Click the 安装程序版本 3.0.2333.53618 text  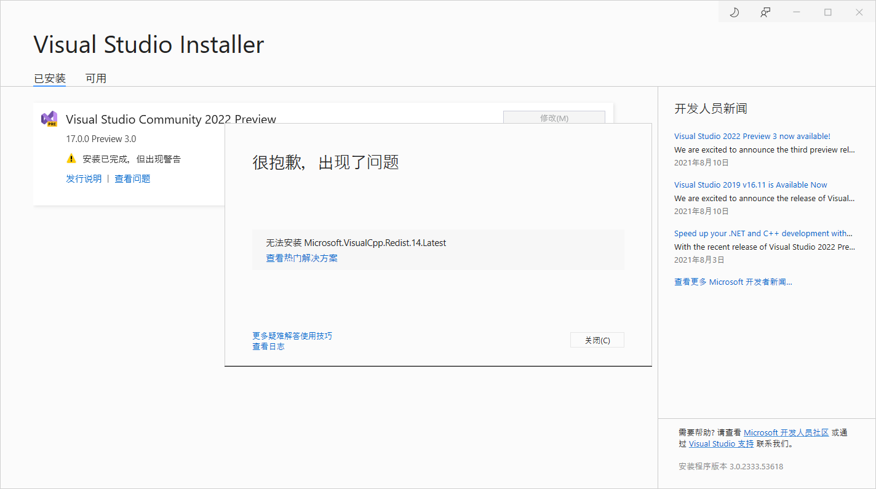tap(731, 466)
